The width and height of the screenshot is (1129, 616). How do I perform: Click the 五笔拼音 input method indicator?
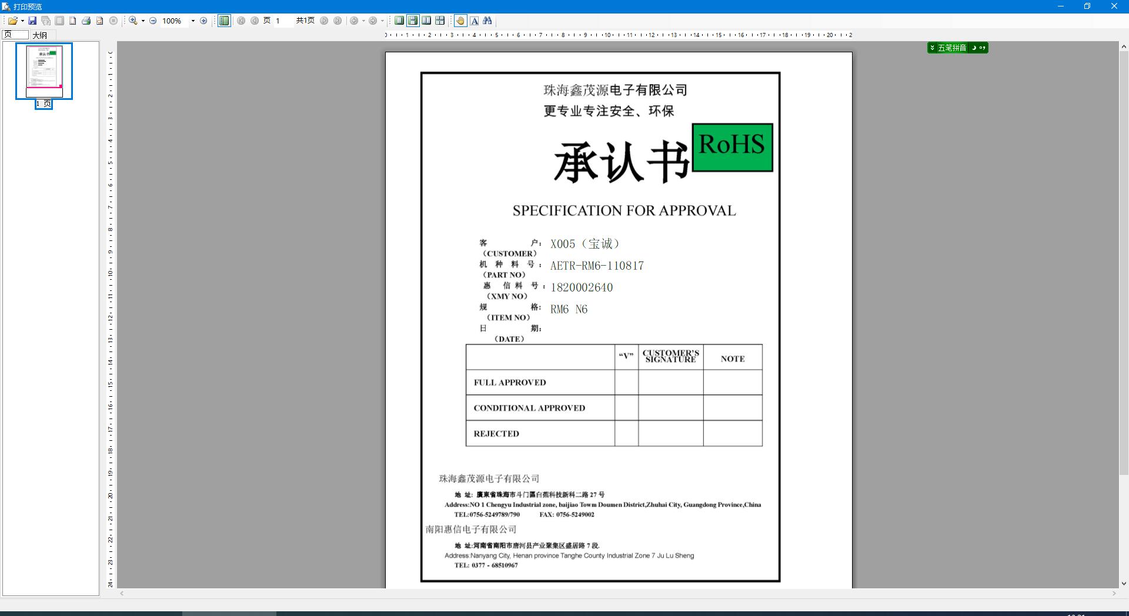pos(957,48)
